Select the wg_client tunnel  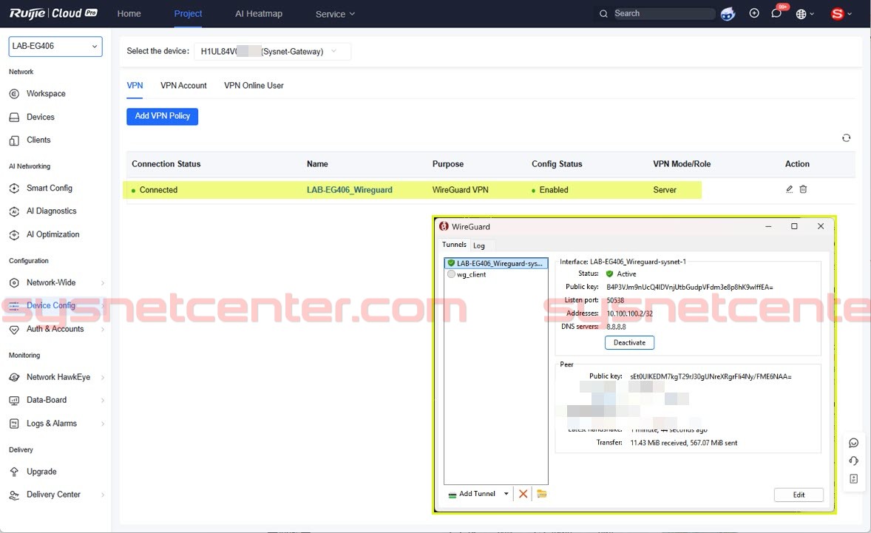click(471, 274)
